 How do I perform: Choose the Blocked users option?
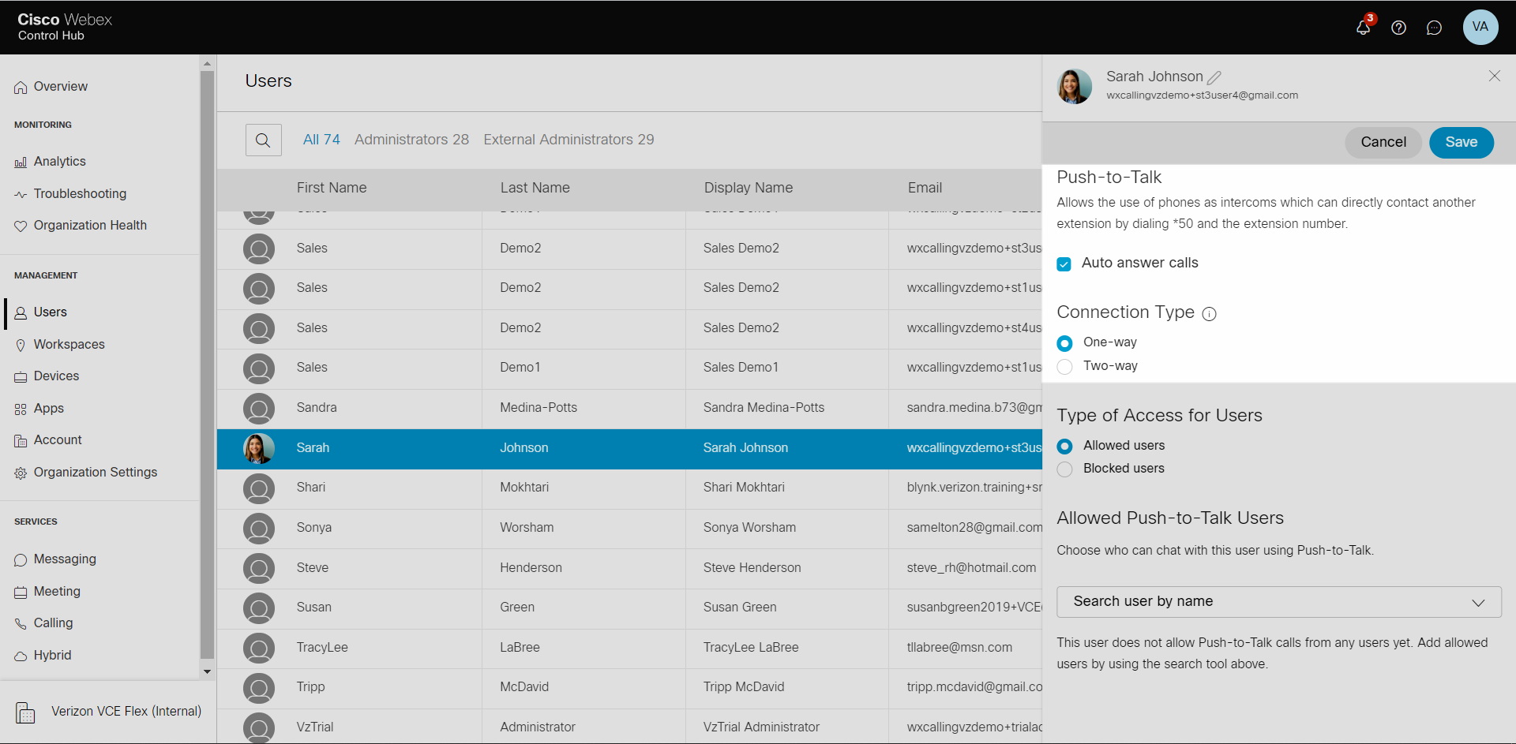pos(1065,469)
